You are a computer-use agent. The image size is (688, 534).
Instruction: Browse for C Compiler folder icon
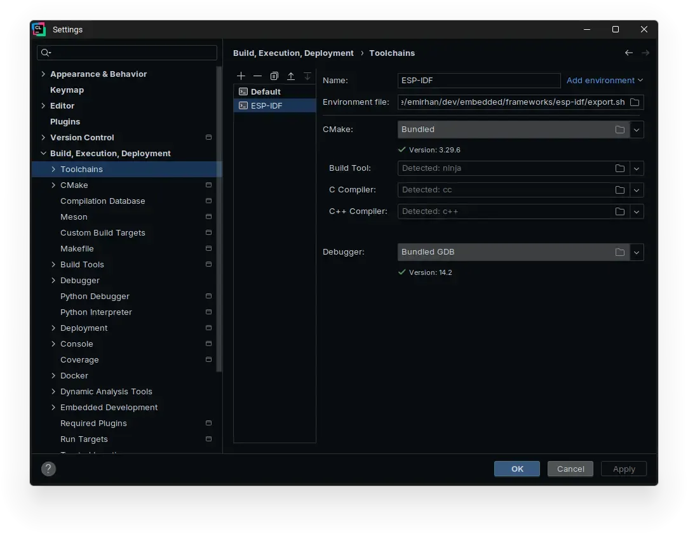tap(619, 190)
